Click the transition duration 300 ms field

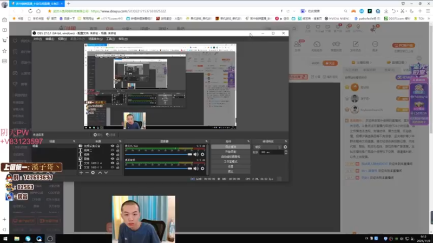point(272,152)
